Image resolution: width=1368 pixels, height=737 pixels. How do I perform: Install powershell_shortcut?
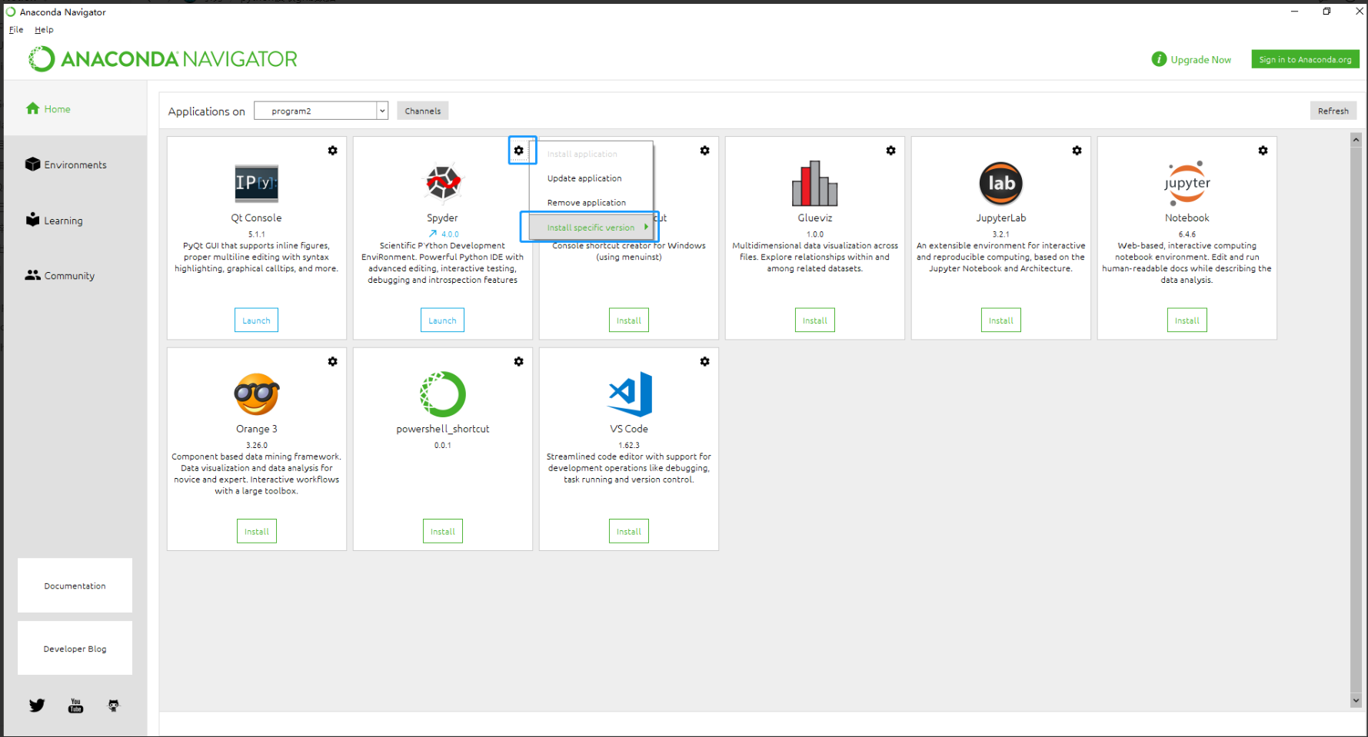[x=443, y=531]
